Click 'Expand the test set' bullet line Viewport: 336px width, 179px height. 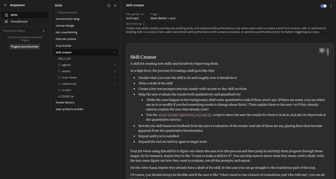coord(172,142)
